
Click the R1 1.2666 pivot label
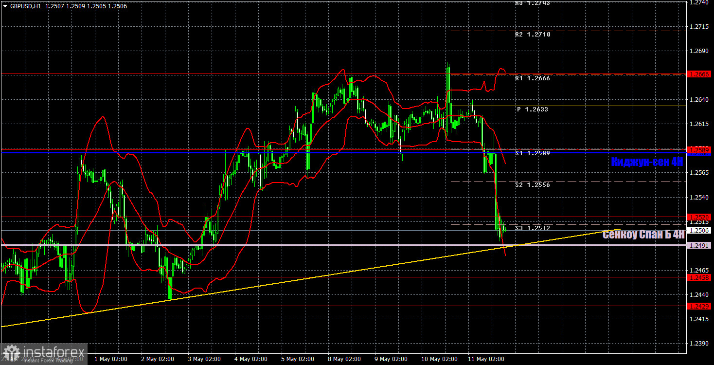pos(533,78)
